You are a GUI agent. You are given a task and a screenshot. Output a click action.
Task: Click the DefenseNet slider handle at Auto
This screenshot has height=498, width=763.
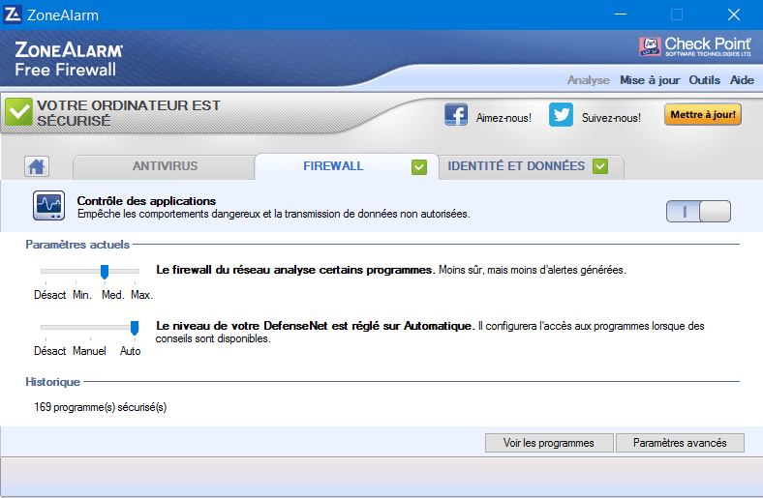pos(135,328)
